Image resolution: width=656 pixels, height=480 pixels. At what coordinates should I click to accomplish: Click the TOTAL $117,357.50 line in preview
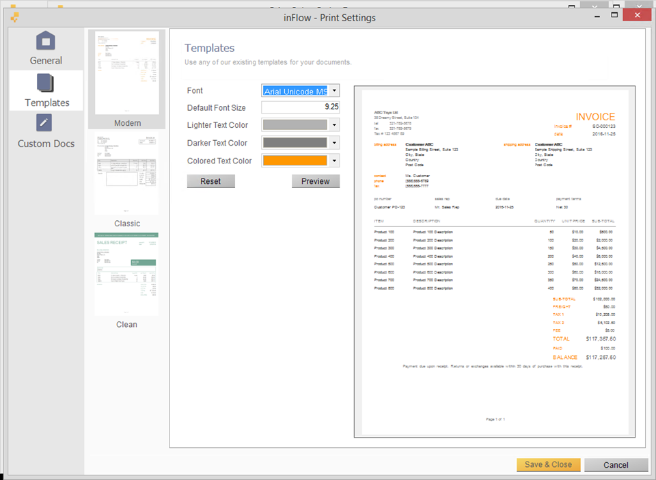584,339
